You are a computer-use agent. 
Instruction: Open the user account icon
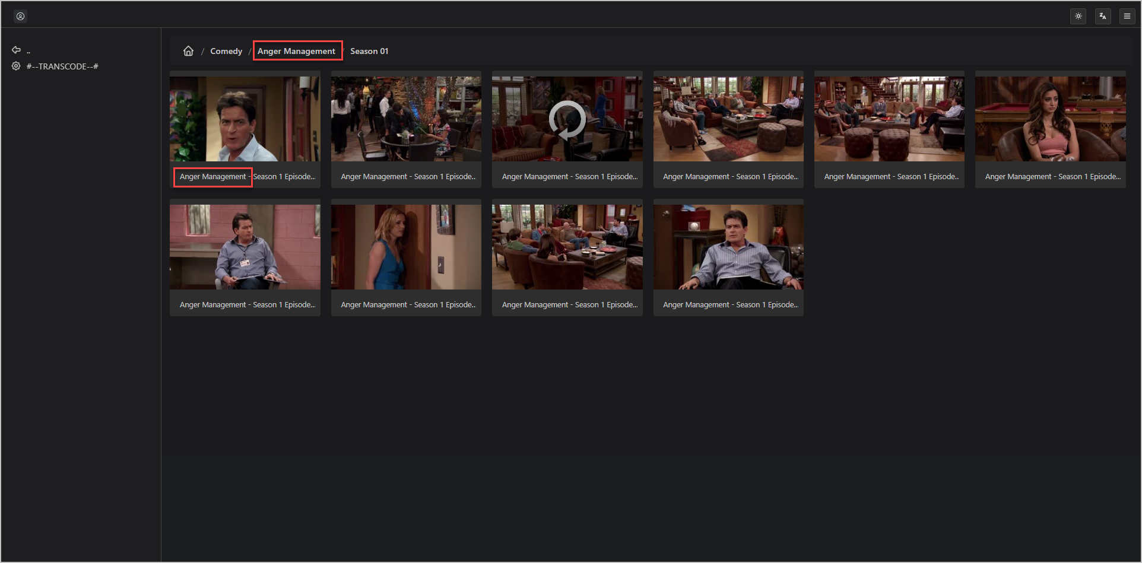coord(20,16)
